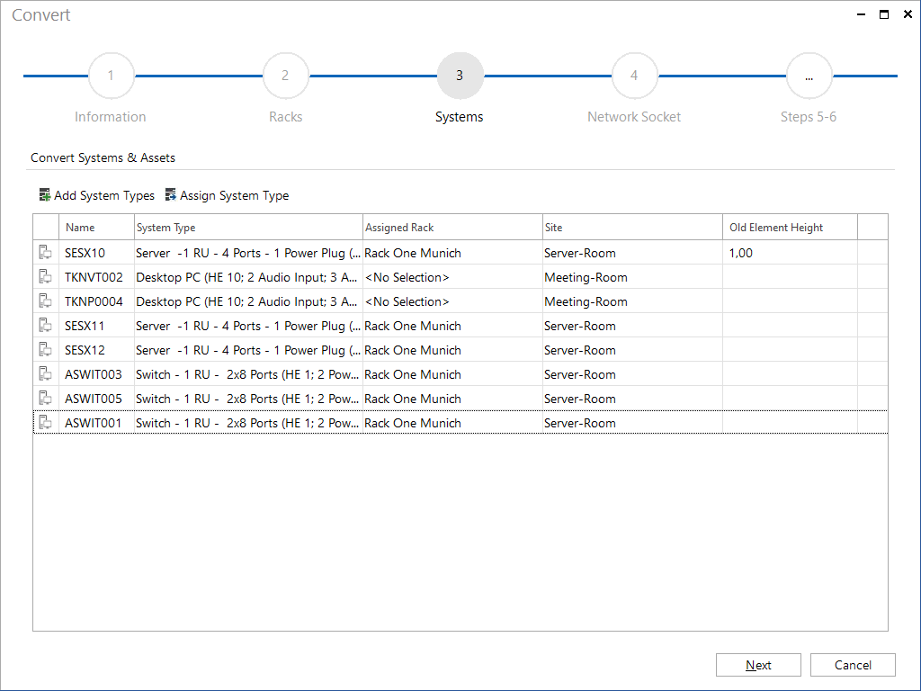Image resolution: width=921 pixels, height=691 pixels.
Task: Click Server-Room site for SESX12
Action: point(580,350)
